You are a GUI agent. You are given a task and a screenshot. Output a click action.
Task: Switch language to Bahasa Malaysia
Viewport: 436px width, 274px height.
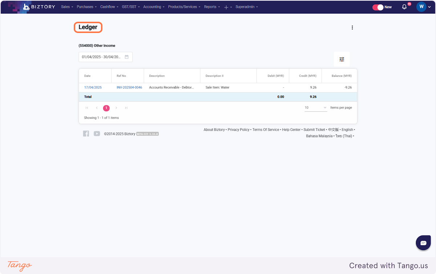[319, 136]
